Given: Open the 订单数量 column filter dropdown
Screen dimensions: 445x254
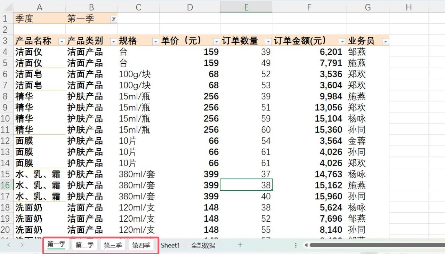Looking at the screenshot, I should (268, 42).
